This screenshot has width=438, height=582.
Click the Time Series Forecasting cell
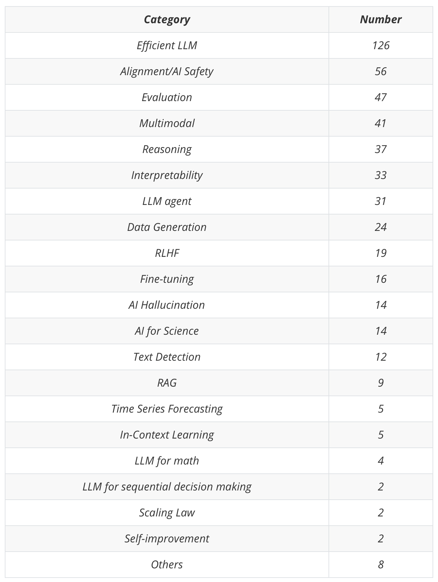pos(167,409)
